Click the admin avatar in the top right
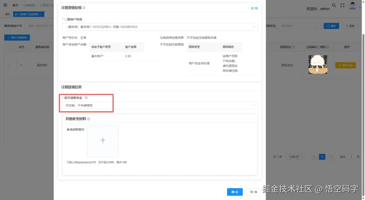 click(352, 7)
